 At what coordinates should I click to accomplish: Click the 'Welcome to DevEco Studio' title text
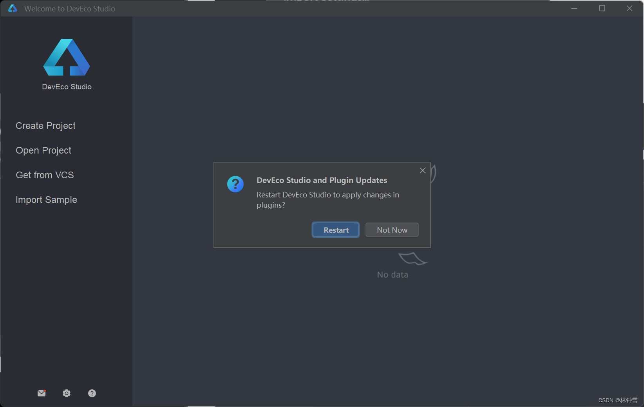click(x=70, y=9)
